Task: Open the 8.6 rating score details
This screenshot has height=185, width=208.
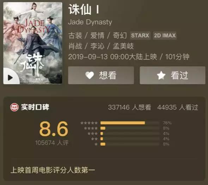Action: (54, 129)
